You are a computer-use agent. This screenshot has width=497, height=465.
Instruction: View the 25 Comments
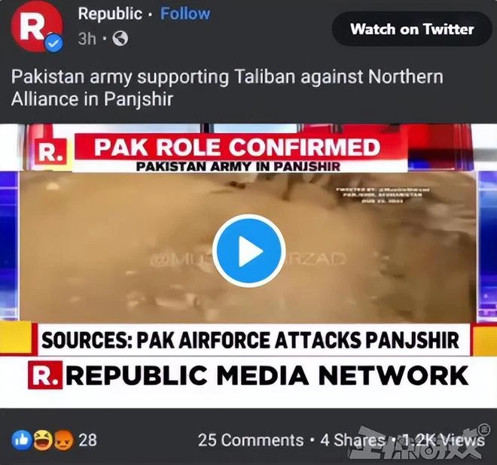251,440
